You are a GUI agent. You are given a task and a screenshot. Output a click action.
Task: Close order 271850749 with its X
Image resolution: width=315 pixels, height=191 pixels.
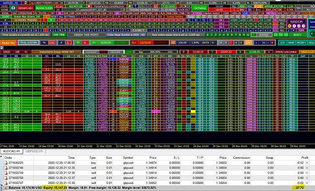pyautogui.click(x=307, y=173)
